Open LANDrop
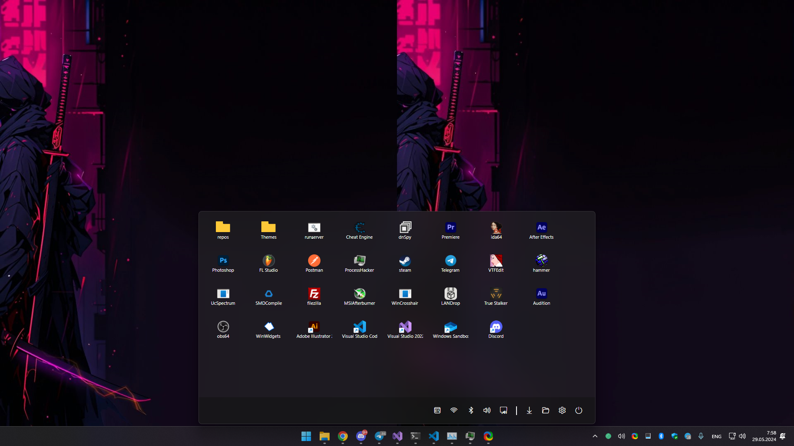 point(450,297)
